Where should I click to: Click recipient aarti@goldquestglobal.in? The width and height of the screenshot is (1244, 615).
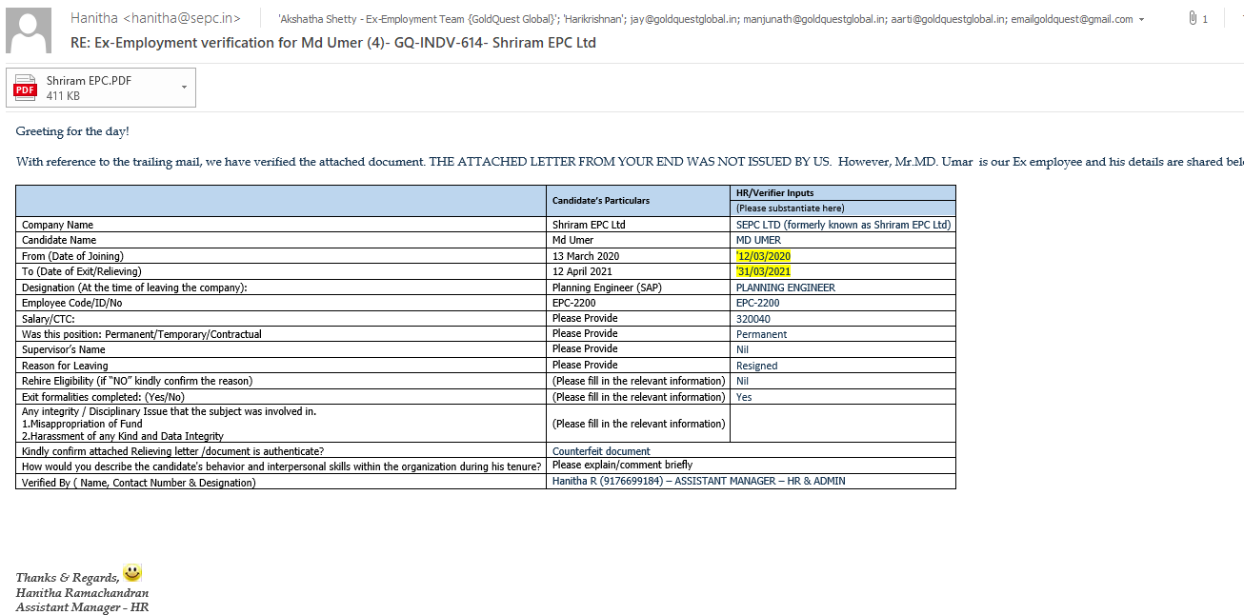coord(946,19)
